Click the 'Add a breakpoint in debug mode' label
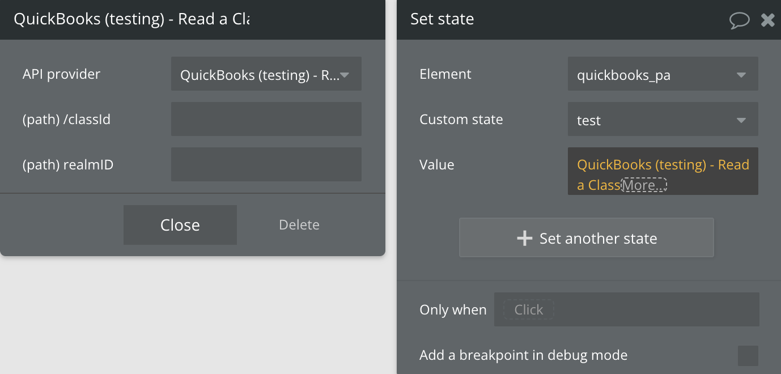Image resolution: width=781 pixels, height=374 pixels. pyautogui.click(x=523, y=355)
